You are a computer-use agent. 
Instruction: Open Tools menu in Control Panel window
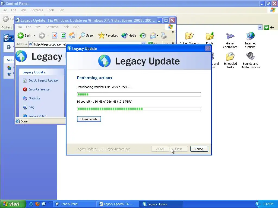point(51,10)
